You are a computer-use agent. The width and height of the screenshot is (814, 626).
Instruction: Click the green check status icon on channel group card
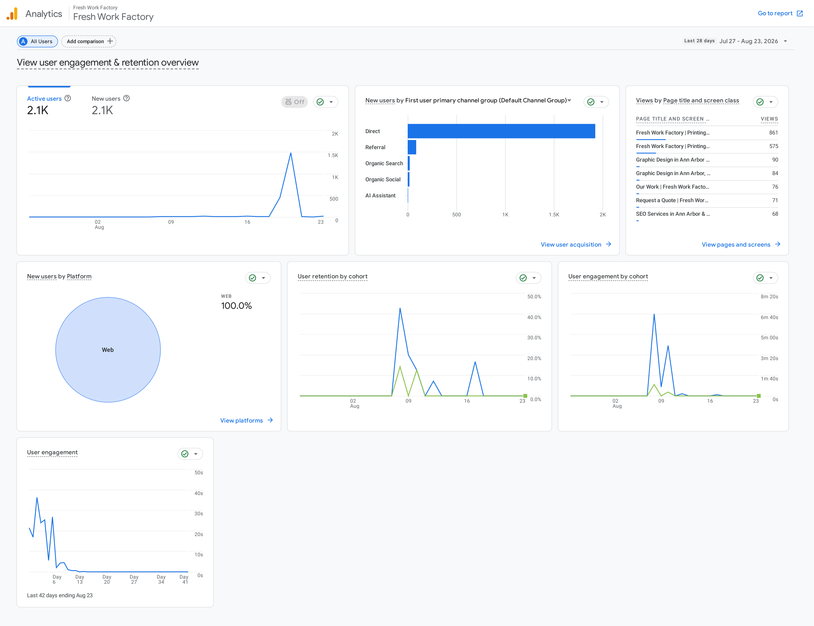coord(591,102)
